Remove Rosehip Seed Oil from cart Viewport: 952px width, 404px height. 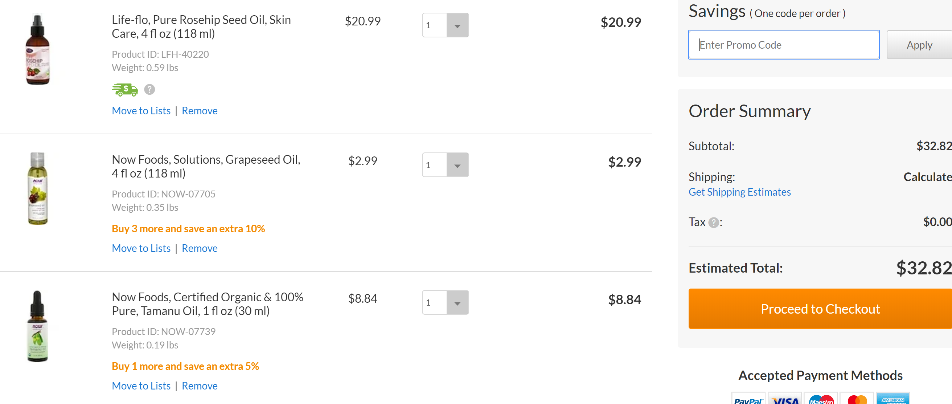(x=200, y=110)
